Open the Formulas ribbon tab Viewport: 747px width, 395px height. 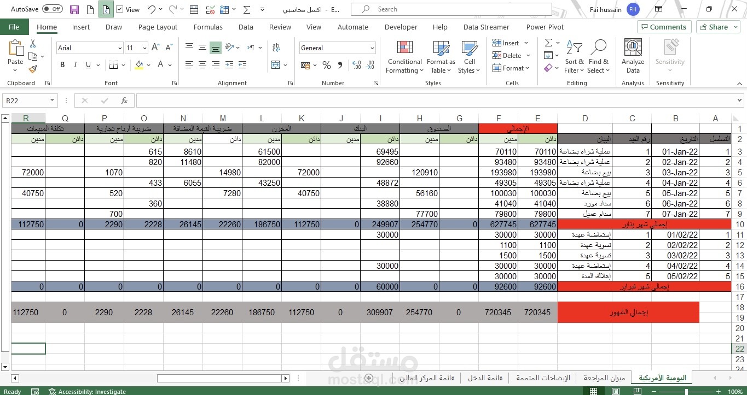208,27
